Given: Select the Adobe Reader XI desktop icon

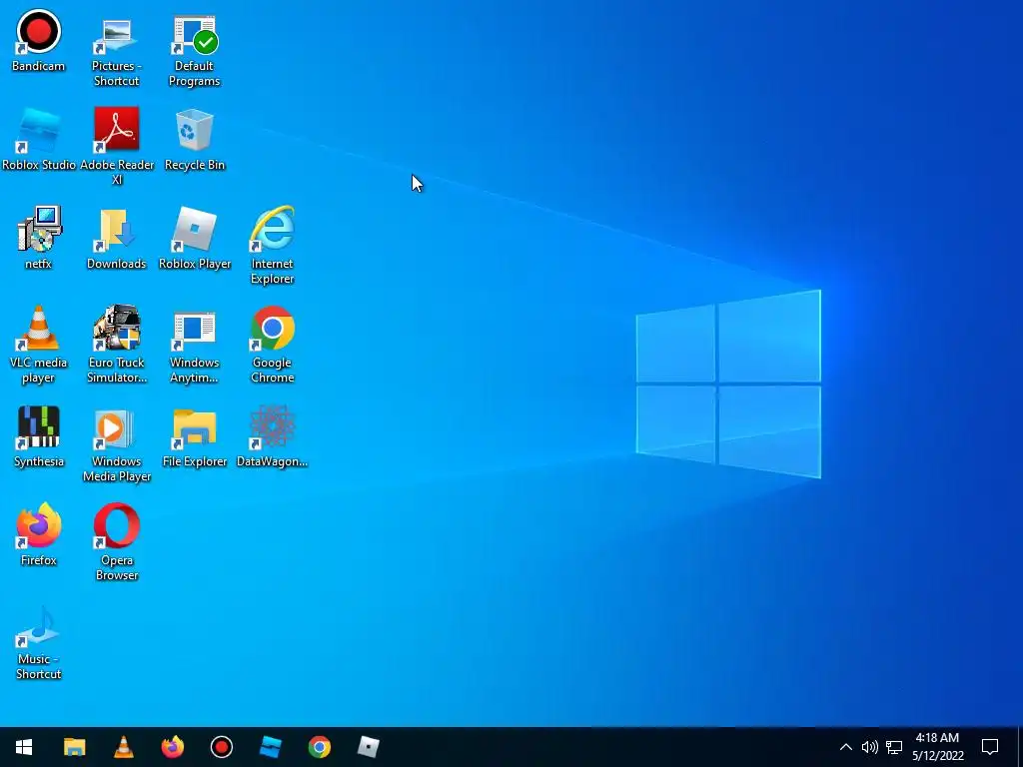Looking at the screenshot, I should 117,148.
